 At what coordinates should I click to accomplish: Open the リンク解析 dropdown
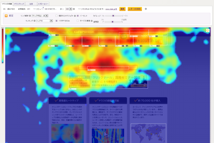point(40,16)
